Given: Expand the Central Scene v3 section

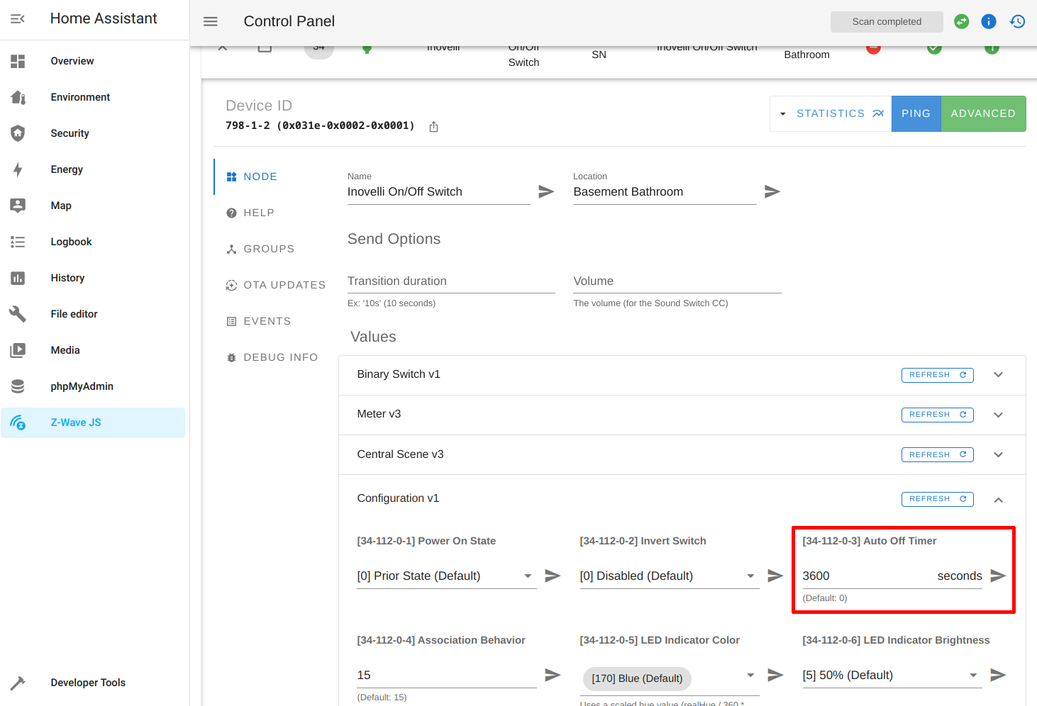Looking at the screenshot, I should 998,455.
